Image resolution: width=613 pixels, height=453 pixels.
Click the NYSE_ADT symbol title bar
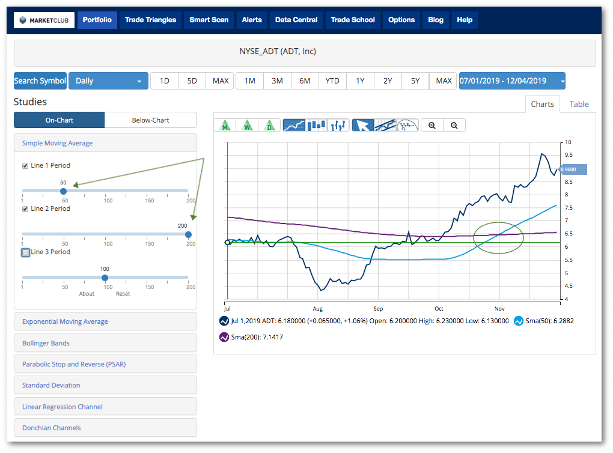(305, 53)
